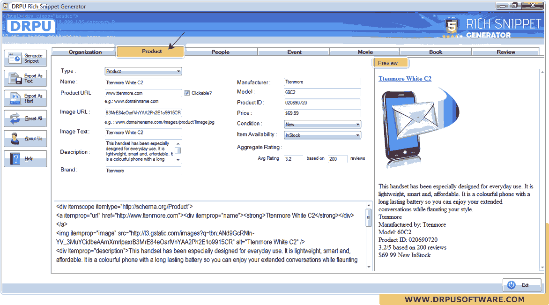Minimize the DRPU Rich Snippet Generator window
549x305 pixels.
pos(503,6)
